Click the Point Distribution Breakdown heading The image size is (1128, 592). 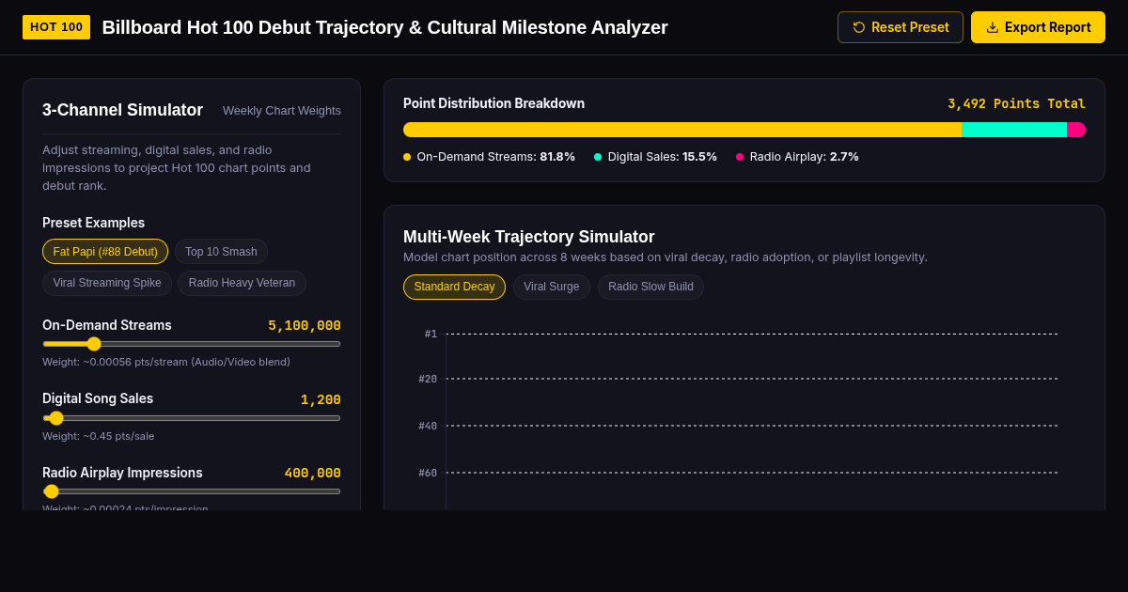pyautogui.click(x=493, y=103)
